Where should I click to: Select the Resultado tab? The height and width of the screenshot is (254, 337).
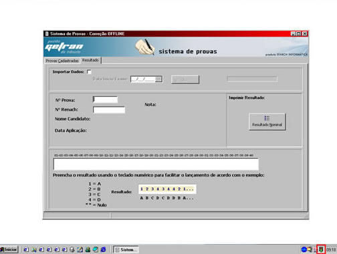coord(90,60)
